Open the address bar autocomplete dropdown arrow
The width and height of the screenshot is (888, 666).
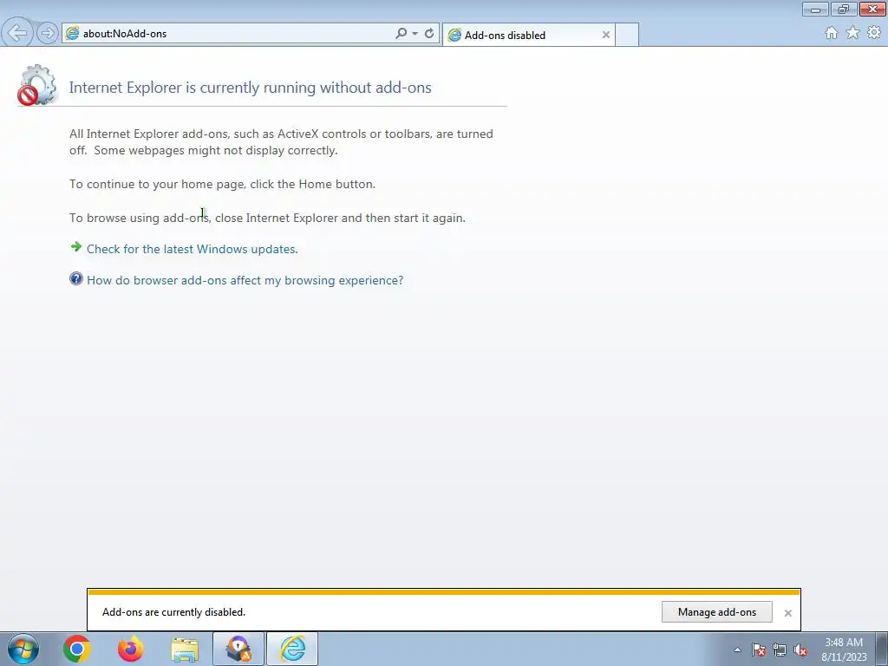(x=415, y=34)
